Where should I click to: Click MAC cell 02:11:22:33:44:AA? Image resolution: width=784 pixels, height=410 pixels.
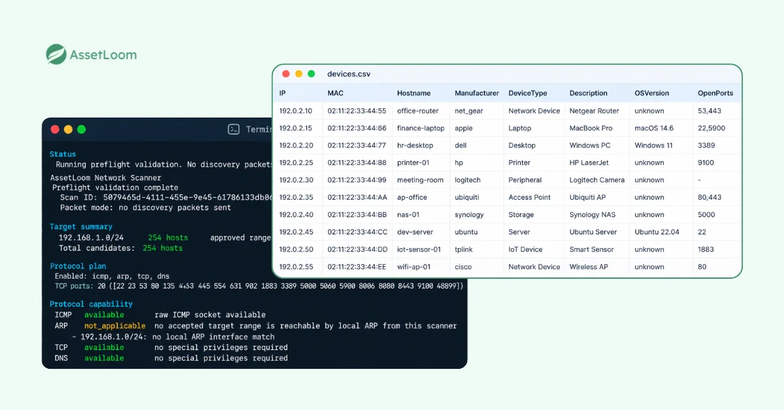pyautogui.click(x=357, y=197)
